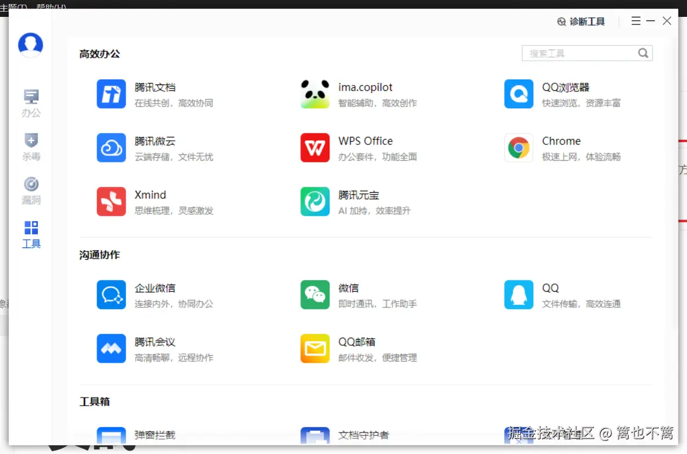Screen dimensions: 687x454
Task: Launch the QQ邮箱 envelope icon
Action: click(x=315, y=349)
